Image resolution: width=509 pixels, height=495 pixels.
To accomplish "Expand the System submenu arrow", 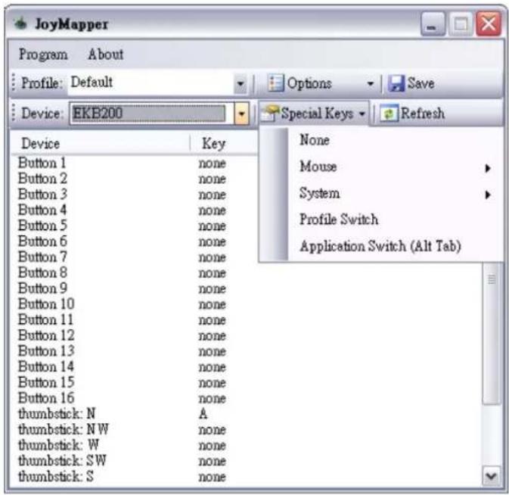I will click(488, 195).
